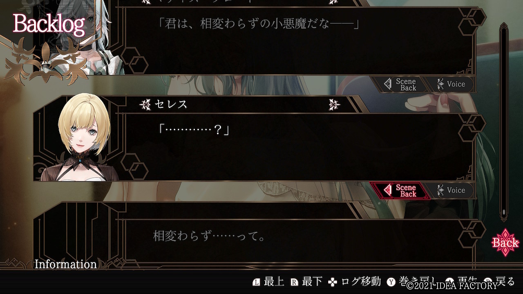The width and height of the screenshot is (523, 294).
Task: Play Ceres's line with Voice button
Action: coord(451,190)
